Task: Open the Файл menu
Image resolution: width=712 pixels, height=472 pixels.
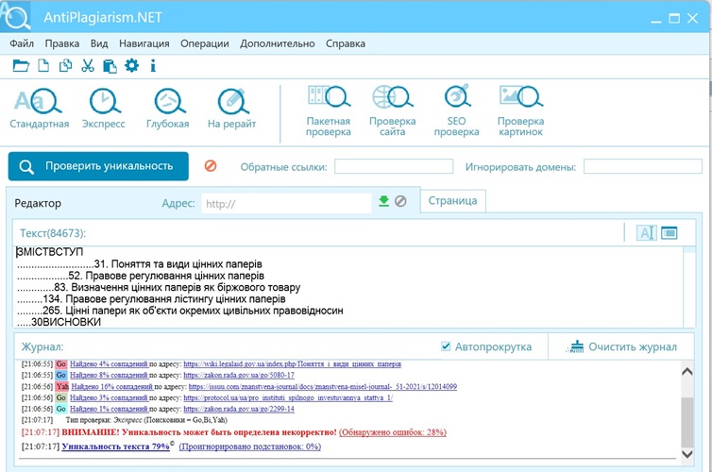Action: click(22, 43)
